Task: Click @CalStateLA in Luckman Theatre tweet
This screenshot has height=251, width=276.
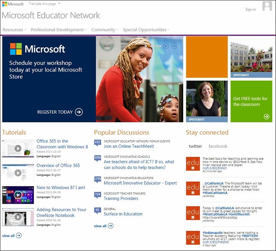Action: (x=214, y=183)
